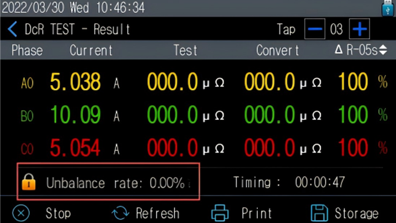Select the Storage label
Viewport: 396px width, 223px height.
point(356,213)
